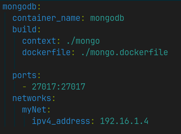Place cursor on the empty line after dockerfile
This screenshot has width=181, height=134.
(x=90, y=64)
